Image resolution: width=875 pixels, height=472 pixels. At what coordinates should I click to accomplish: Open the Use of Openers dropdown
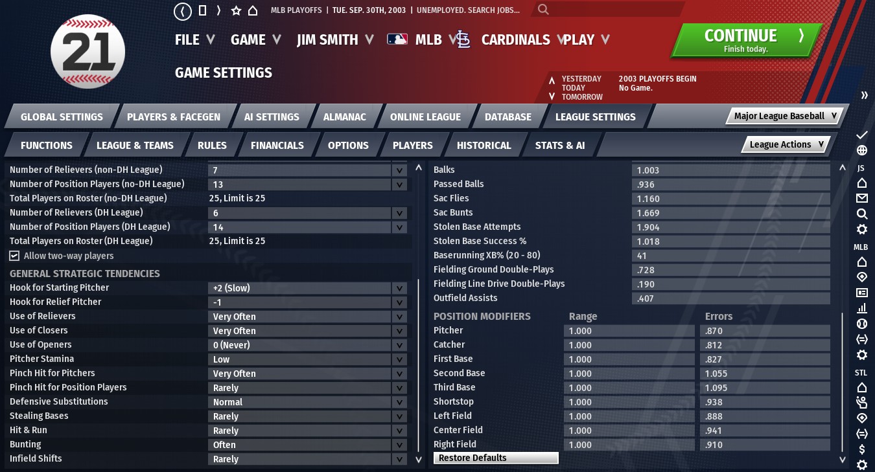coord(309,345)
